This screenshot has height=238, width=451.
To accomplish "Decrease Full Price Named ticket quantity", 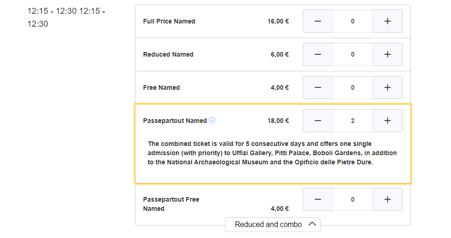I will pos(318,21).
